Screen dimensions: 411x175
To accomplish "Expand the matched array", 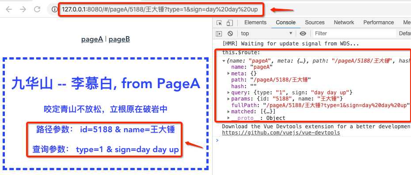I will pos(228,112).
